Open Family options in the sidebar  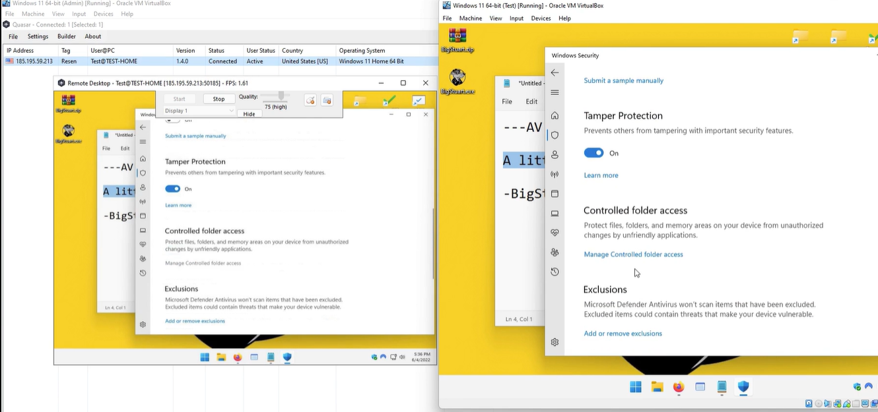click(x=555, y=252)
